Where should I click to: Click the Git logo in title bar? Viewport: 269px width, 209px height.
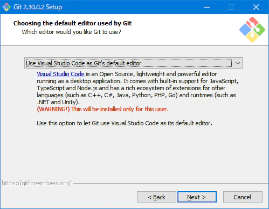pyautogui.click(x=6, y=7)
